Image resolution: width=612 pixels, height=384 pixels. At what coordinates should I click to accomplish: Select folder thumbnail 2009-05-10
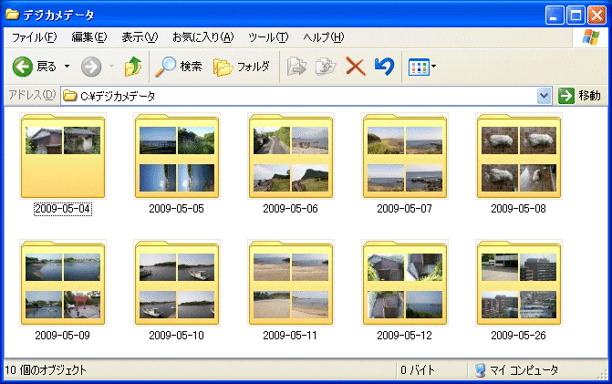(177, 283)
